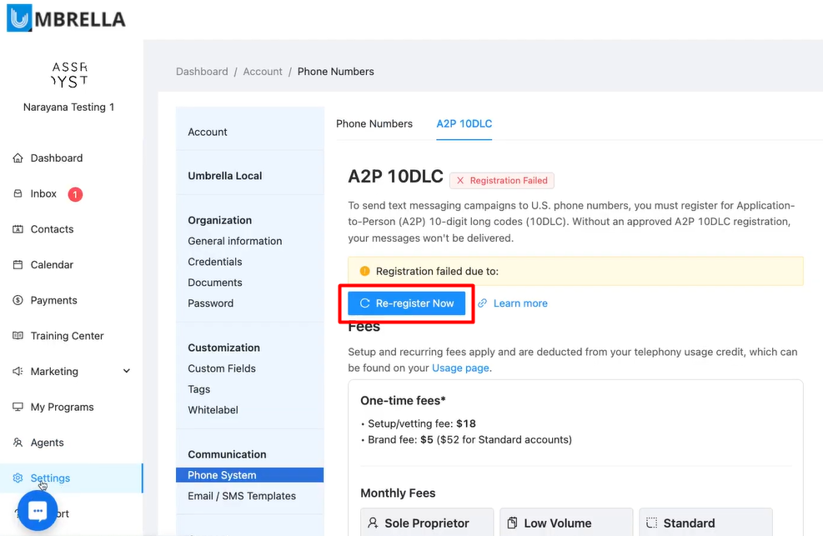
Task: Open Email / SMS Templates settings
Action: [242, 496]
